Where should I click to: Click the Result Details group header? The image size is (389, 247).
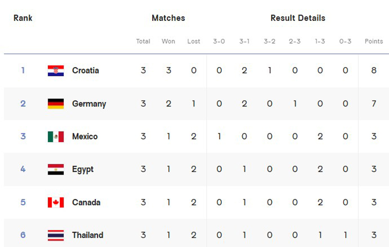coord(298,18)
